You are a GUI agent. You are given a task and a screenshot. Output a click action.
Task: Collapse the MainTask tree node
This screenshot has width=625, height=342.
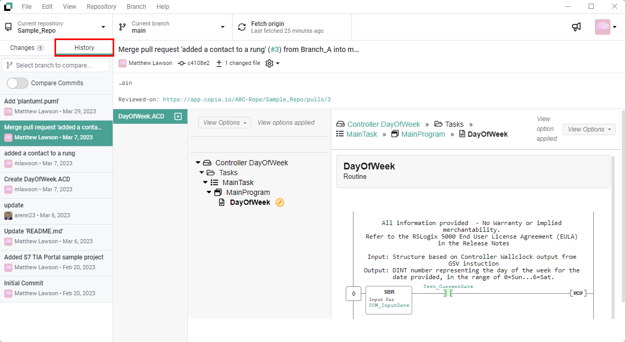pos(205,182)
